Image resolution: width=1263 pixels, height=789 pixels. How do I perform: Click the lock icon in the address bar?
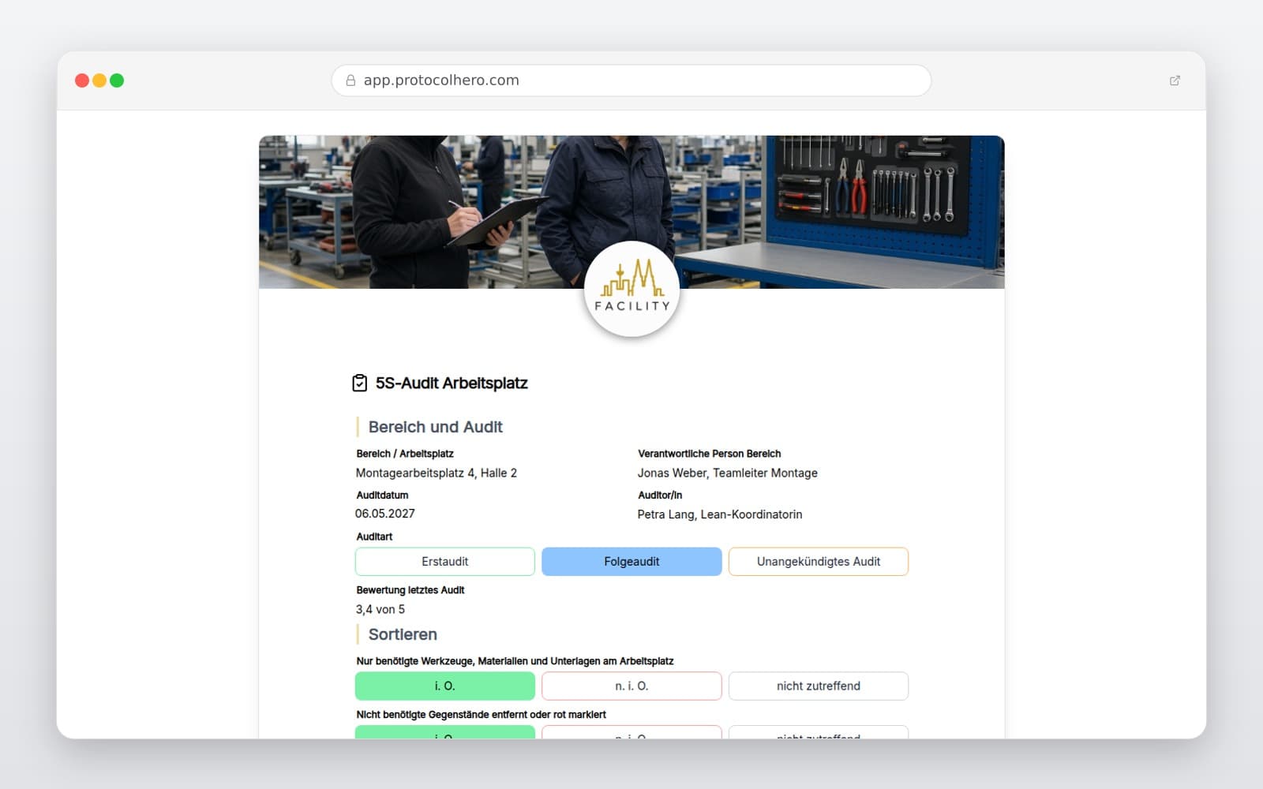[x=350, y=80]
